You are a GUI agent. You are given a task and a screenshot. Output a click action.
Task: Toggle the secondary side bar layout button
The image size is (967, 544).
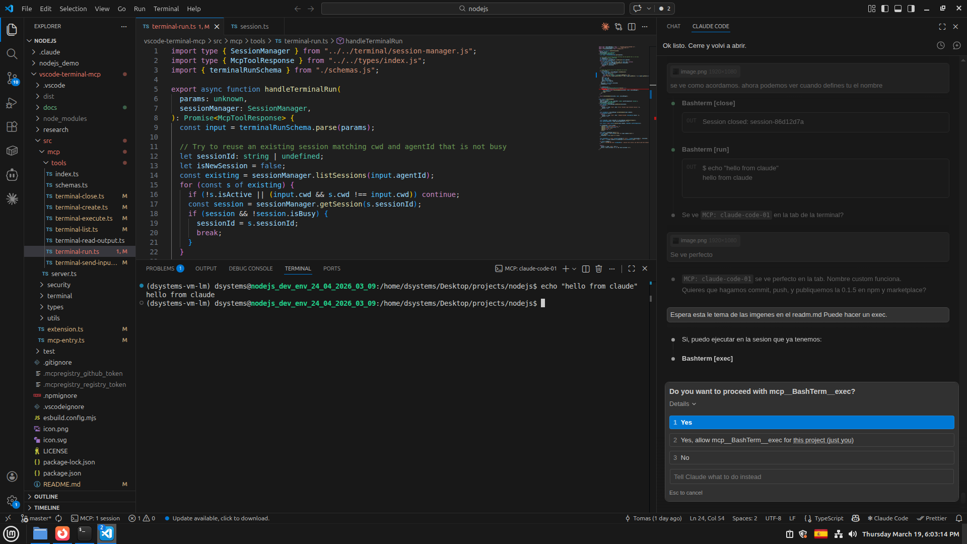(x=911, y=9)
